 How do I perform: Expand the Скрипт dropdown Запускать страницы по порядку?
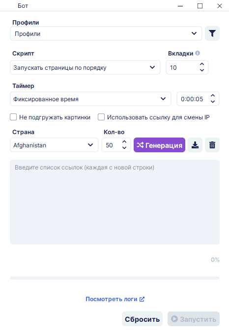85,67
